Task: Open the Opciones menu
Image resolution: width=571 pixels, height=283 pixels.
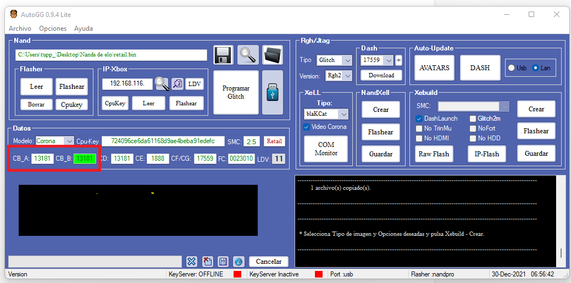Action: click(x=53, y=29)
